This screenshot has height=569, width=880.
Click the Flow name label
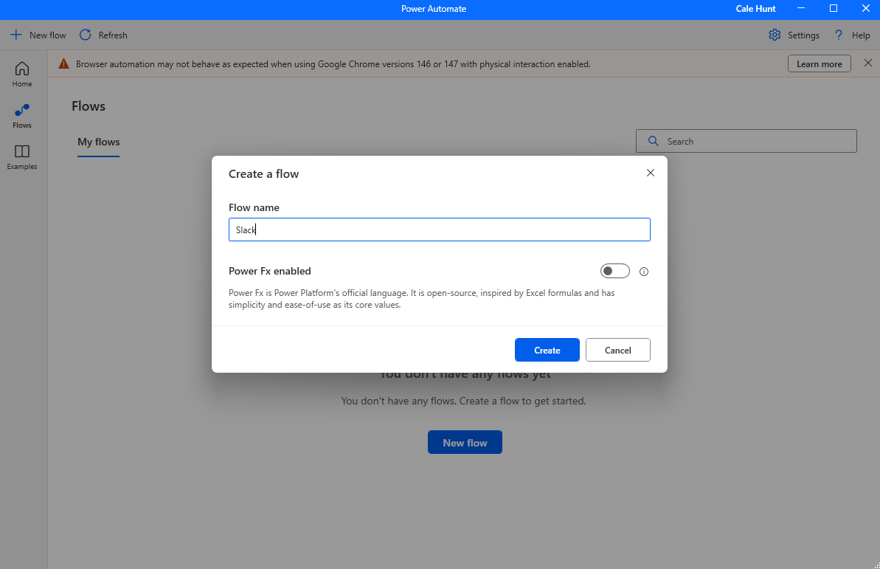tap(254, 207)
